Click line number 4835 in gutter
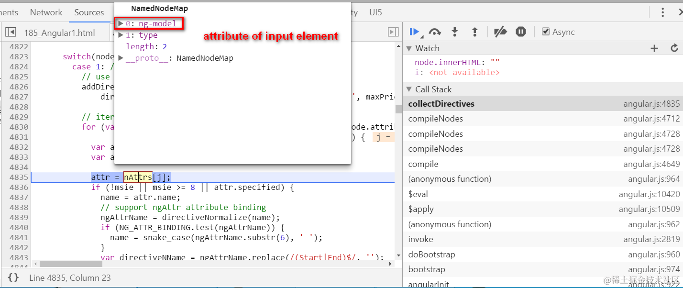683x288 pixels. [19, 177]
